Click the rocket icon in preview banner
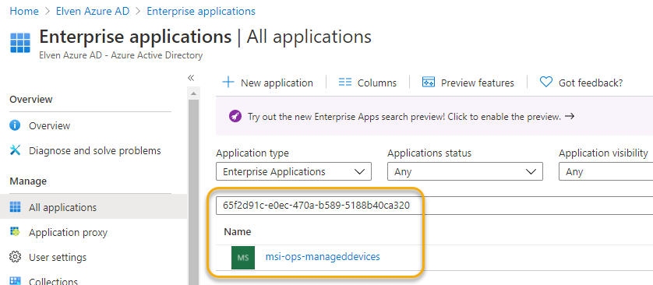Image resolution: width=653 pixels, height=285 pixels. click(235, 117)
